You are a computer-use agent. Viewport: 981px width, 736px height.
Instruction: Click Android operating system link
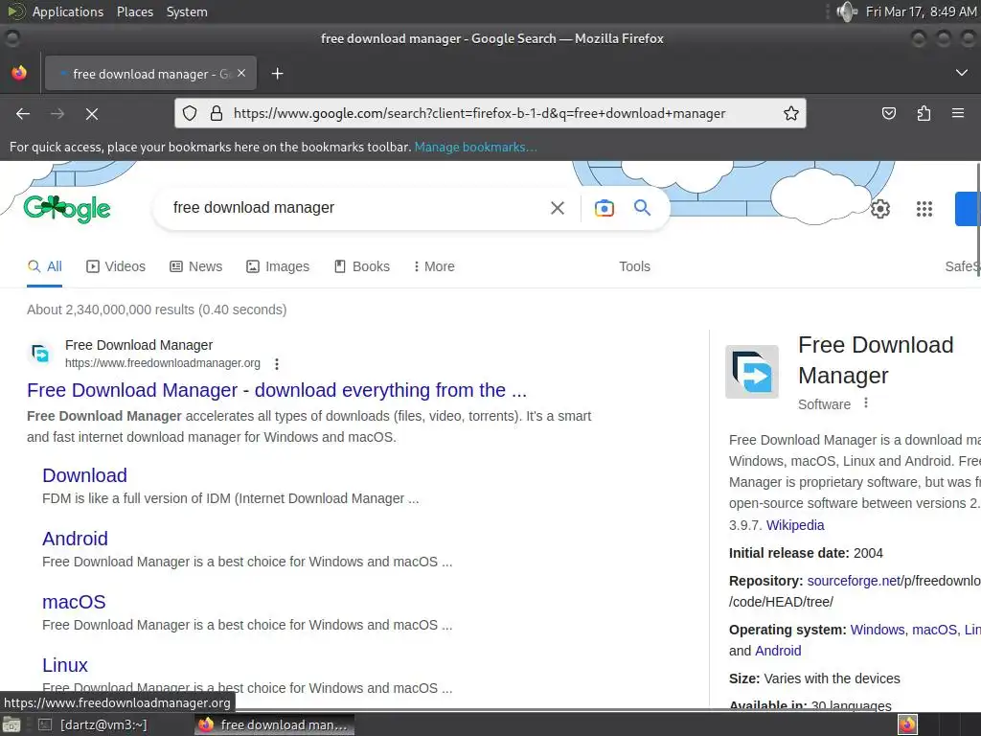tap(778, 651)
